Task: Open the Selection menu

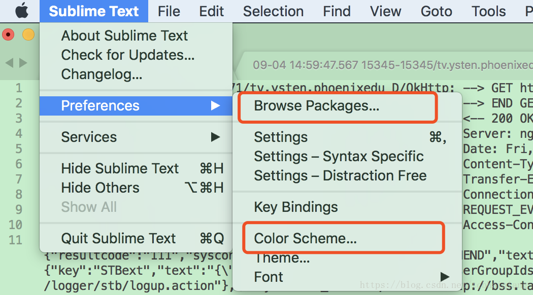Action: pos(273,11)
